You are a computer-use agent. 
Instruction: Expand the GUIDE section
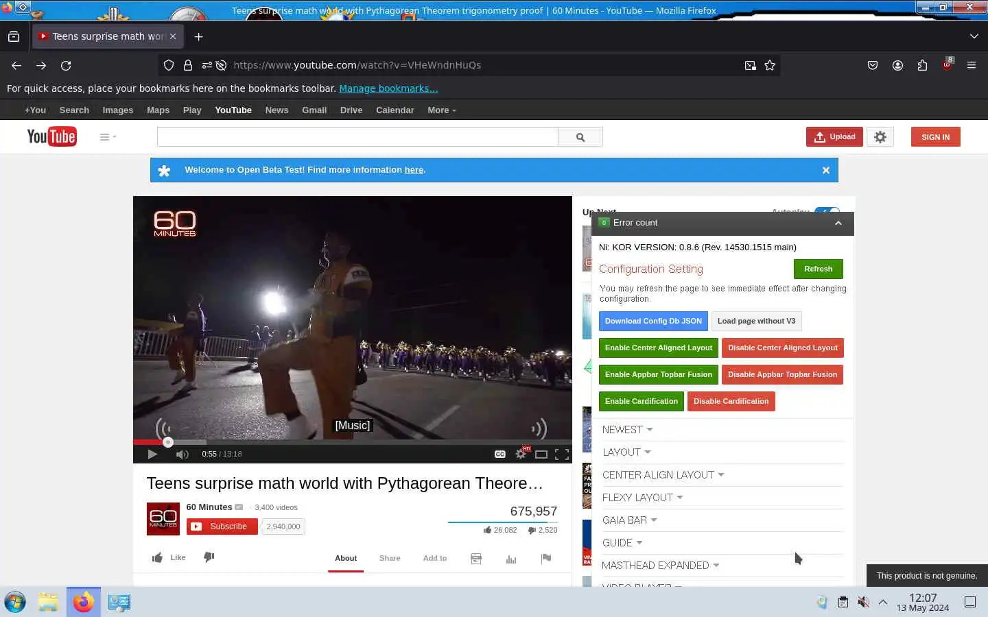tap(622, 543)
